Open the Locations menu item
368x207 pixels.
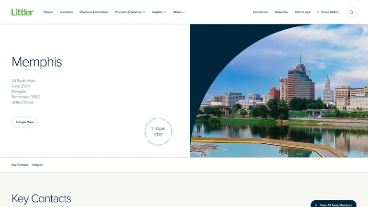[x=66, y=12]
